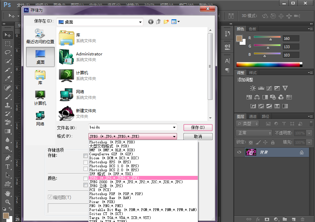This screenshot has height=222, width=315.
Task: Click the delete layer trash icon
Action: 302,219
